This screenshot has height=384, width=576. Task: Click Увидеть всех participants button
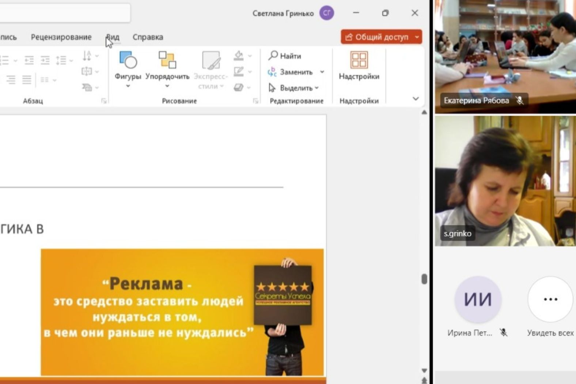click(550, 300)
